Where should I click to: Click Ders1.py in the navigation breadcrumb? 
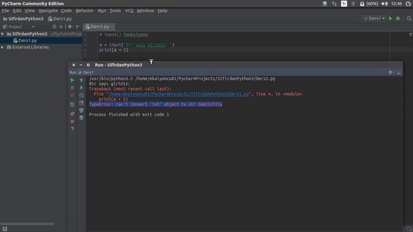60,19
